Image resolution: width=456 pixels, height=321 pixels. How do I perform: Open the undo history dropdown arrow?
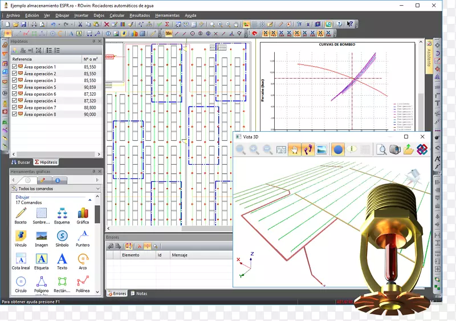pos(59,25)
